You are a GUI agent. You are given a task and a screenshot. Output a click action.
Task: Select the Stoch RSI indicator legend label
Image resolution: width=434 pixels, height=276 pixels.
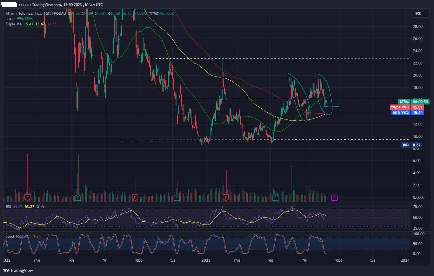[x=13, y=236]
